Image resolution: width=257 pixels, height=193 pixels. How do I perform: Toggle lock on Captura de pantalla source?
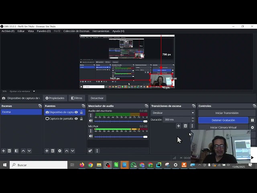point(81,119)
